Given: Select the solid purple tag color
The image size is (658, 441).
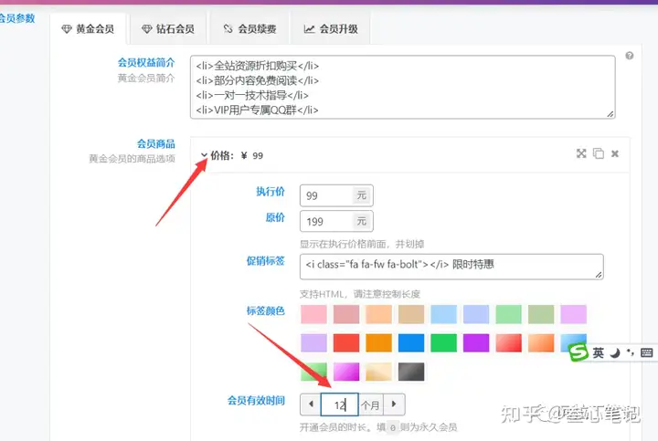Looking at the screenshot, I should pyautogui.click(x=476, y=343).
